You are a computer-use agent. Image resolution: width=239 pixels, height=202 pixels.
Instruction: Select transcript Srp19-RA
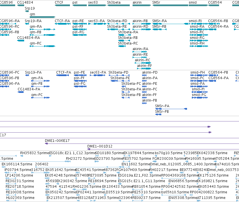pyautogui.click(x=27, y=24)
